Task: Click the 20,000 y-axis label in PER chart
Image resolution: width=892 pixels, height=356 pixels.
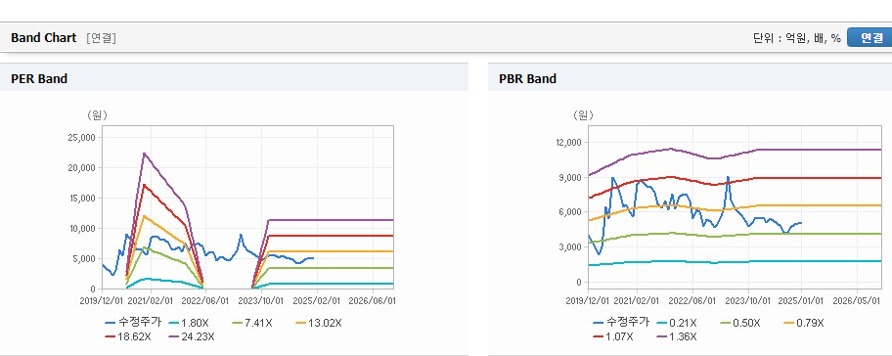Action: coord(82,168)
